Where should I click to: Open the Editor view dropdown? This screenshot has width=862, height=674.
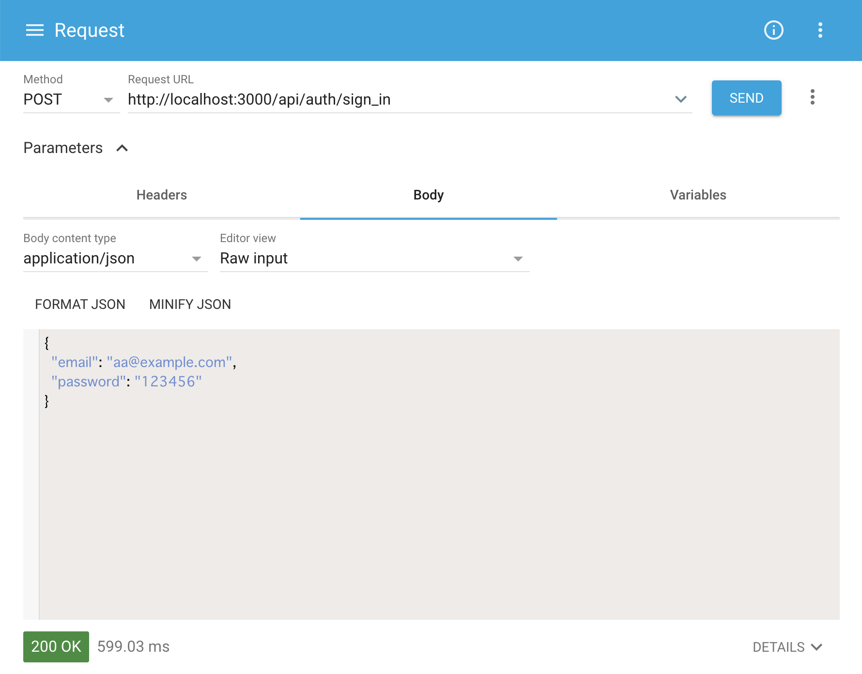click(374, 259)
